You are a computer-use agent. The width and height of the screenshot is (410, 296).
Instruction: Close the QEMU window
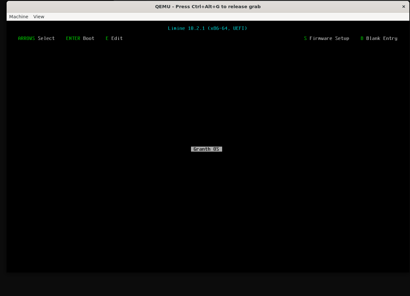[x=403, y=7]
